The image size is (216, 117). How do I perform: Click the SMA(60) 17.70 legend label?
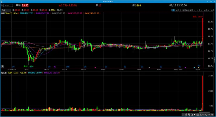[59, 13]
